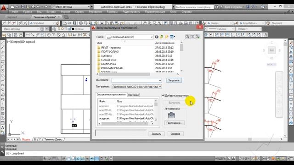Click in the file name input field
Viewport: 294px width, 165px height.
pyautogui.click(x=135, y=81)
